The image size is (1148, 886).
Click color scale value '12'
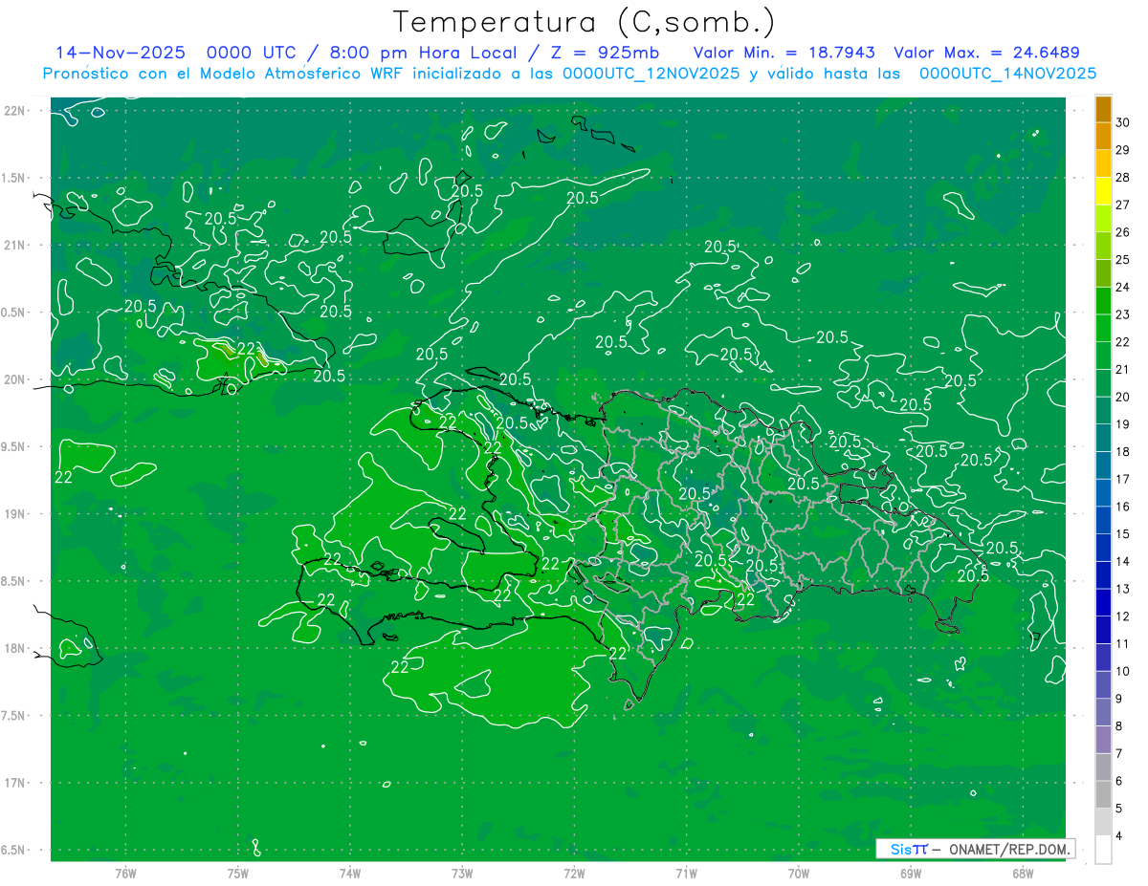pos(1122,616)
